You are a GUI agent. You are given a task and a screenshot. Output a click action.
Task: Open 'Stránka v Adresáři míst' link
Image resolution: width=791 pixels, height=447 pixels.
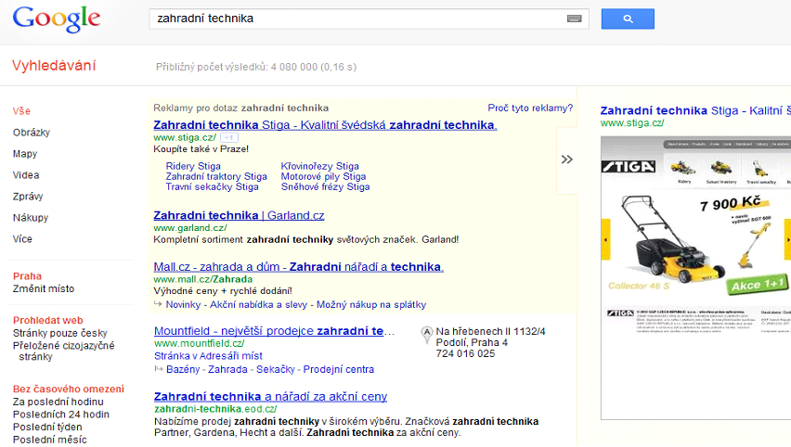(208, 356)
